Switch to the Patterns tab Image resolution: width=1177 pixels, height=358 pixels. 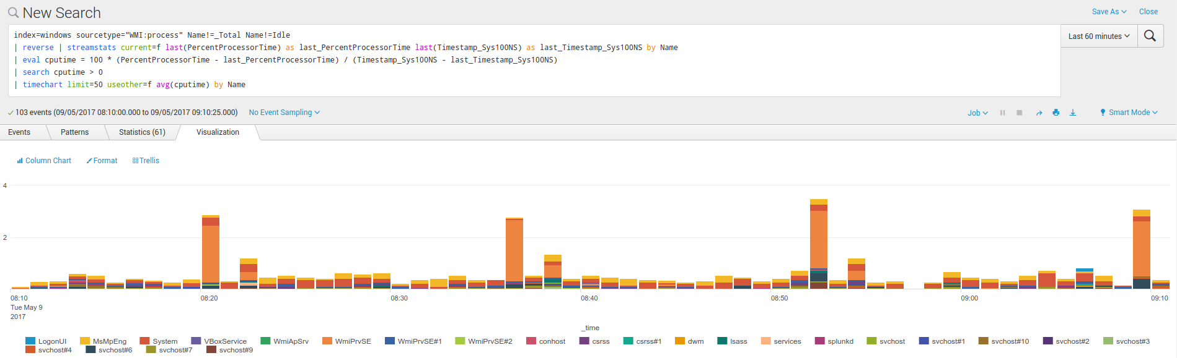coord(74,132)
